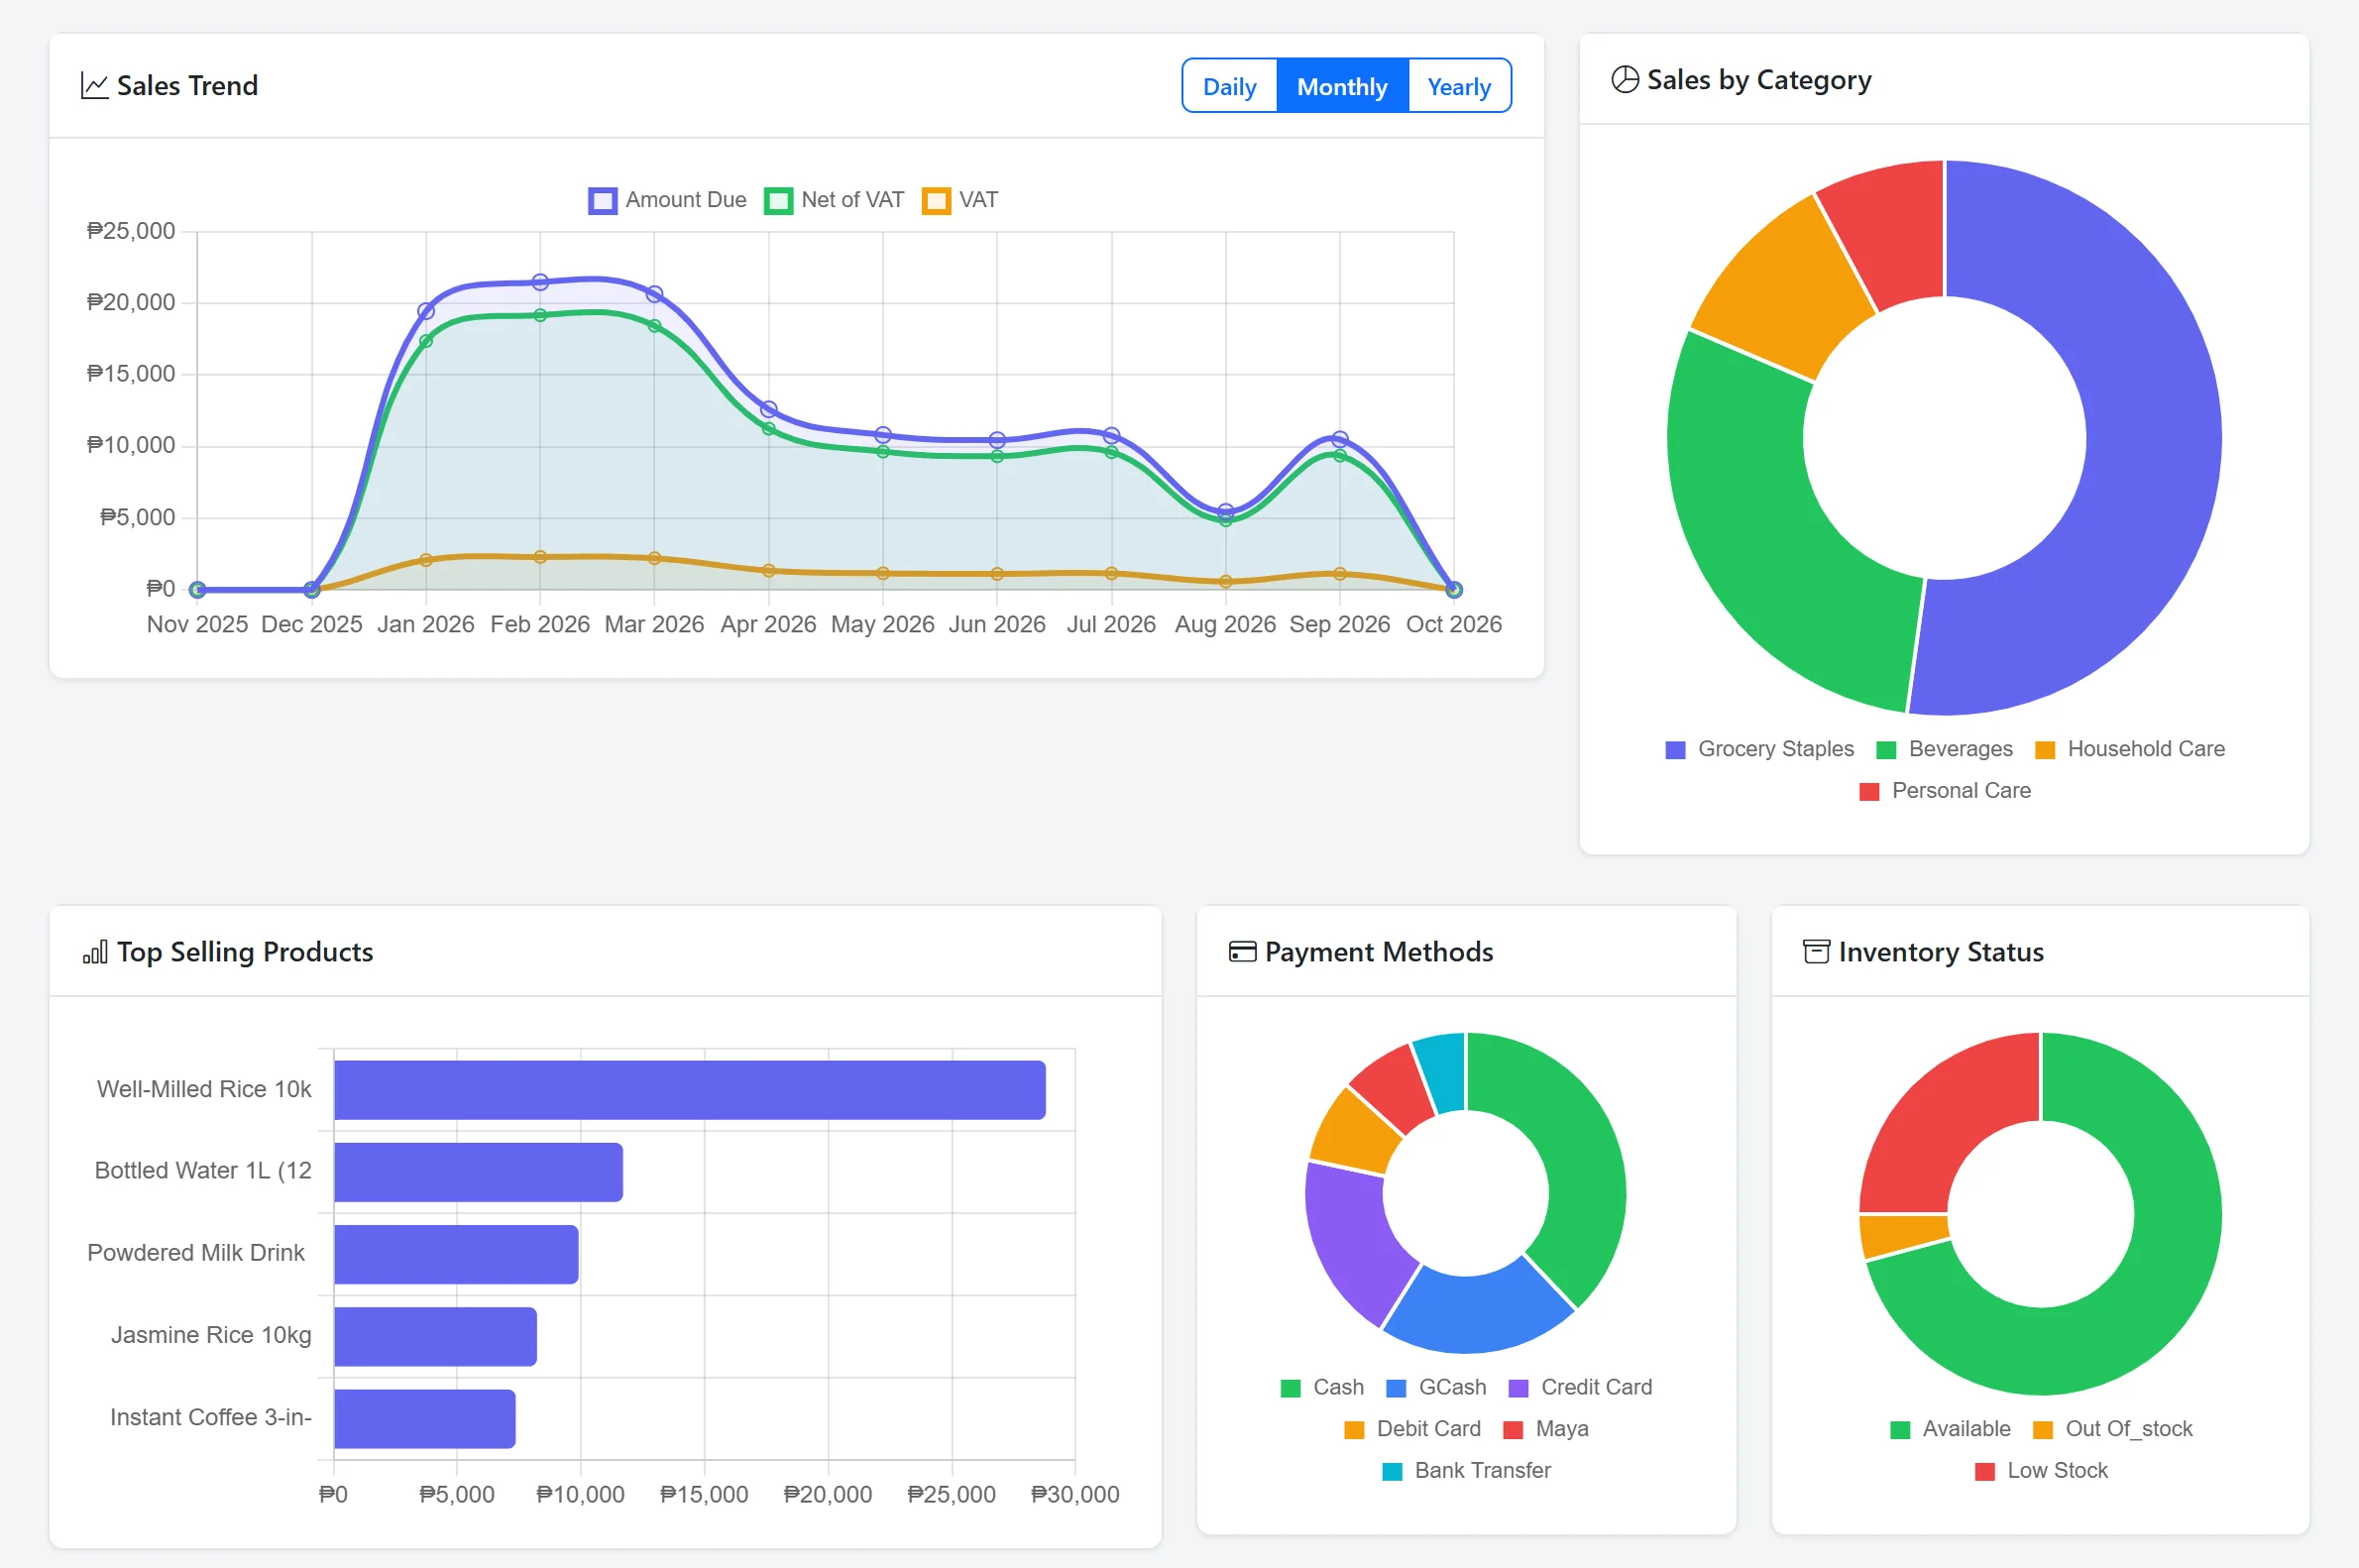Toggle Personal Care legend entry
Viewport: 2359px width, 1568px height.
coord(1945,791)
